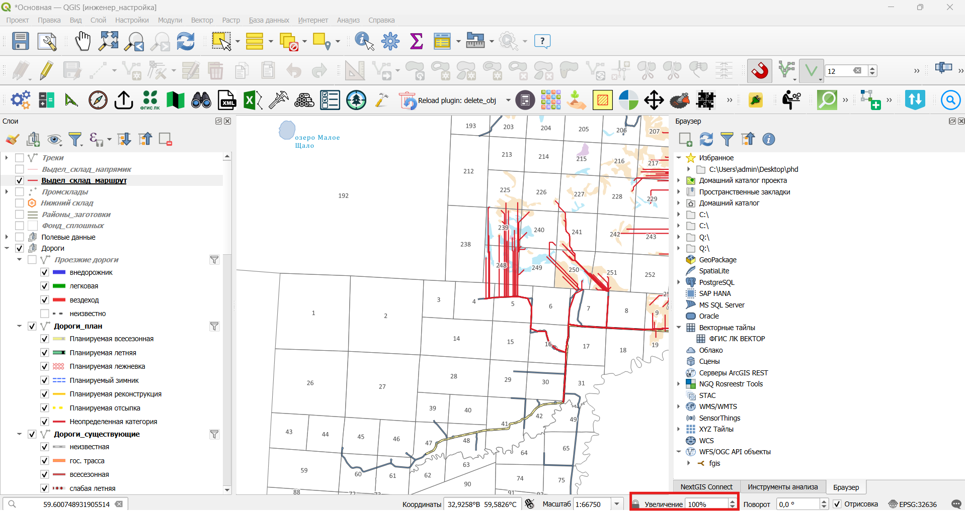Switch to the Инструменты анализа tab
This screenshot has height=511, width=965.
[x=782, y=487]
